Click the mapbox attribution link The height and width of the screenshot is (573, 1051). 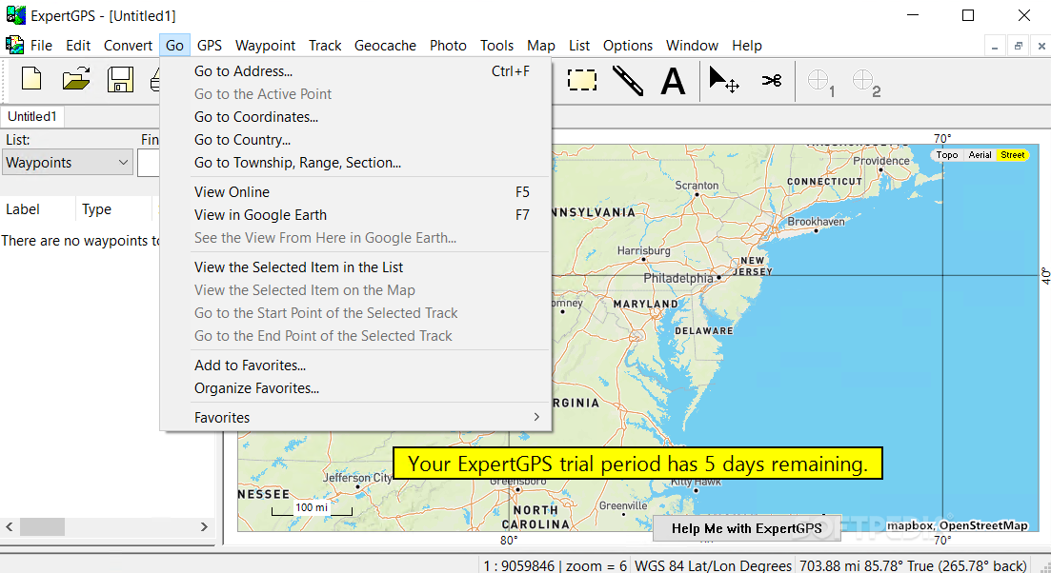pos(909,525)
